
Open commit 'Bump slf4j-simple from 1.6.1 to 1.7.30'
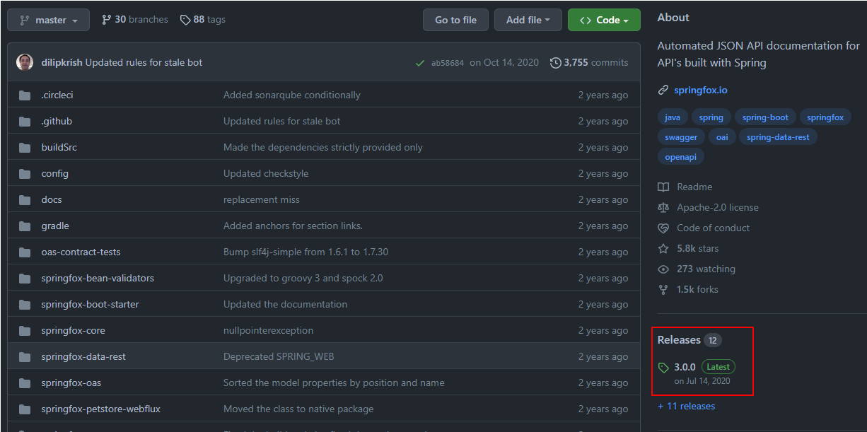click(x=306, y=252)
